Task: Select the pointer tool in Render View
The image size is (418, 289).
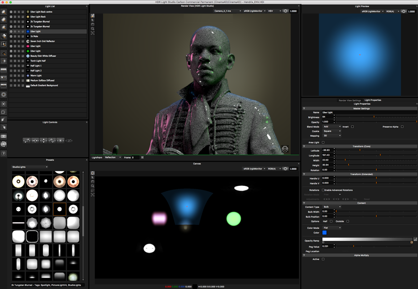Action: pos(92,20)
